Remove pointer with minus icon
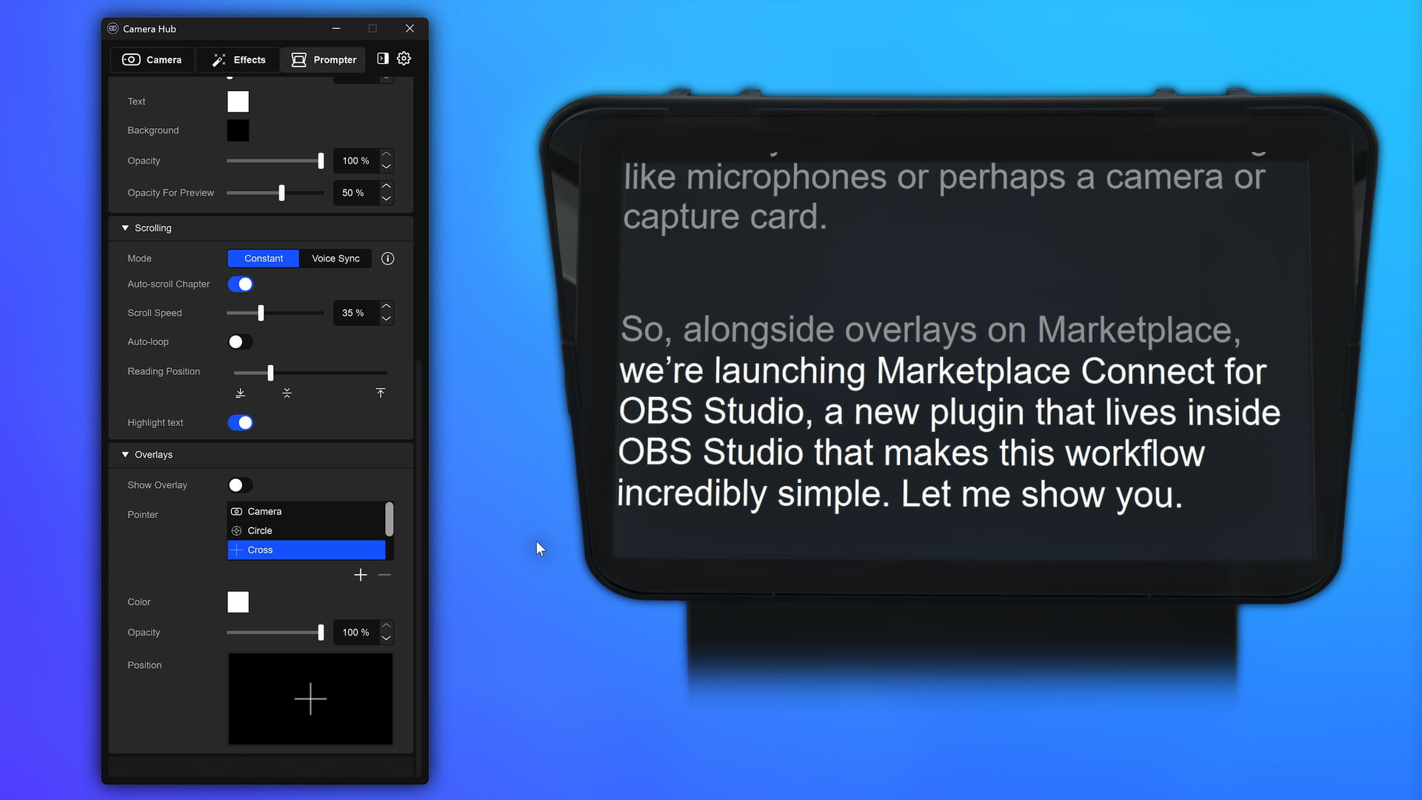 (x=384, y=576)
